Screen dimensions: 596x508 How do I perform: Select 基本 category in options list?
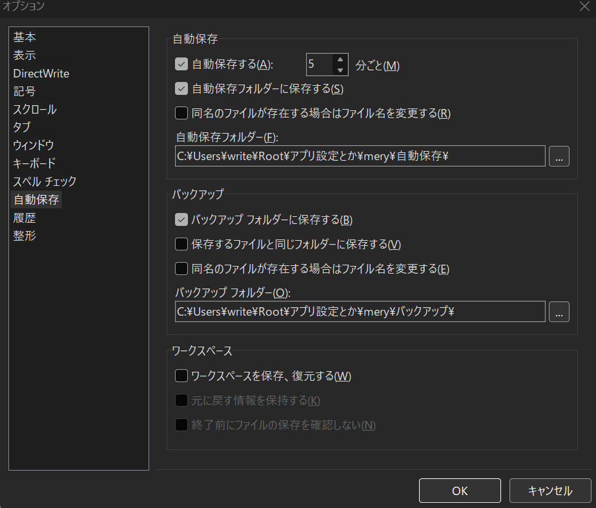[25, 37]
